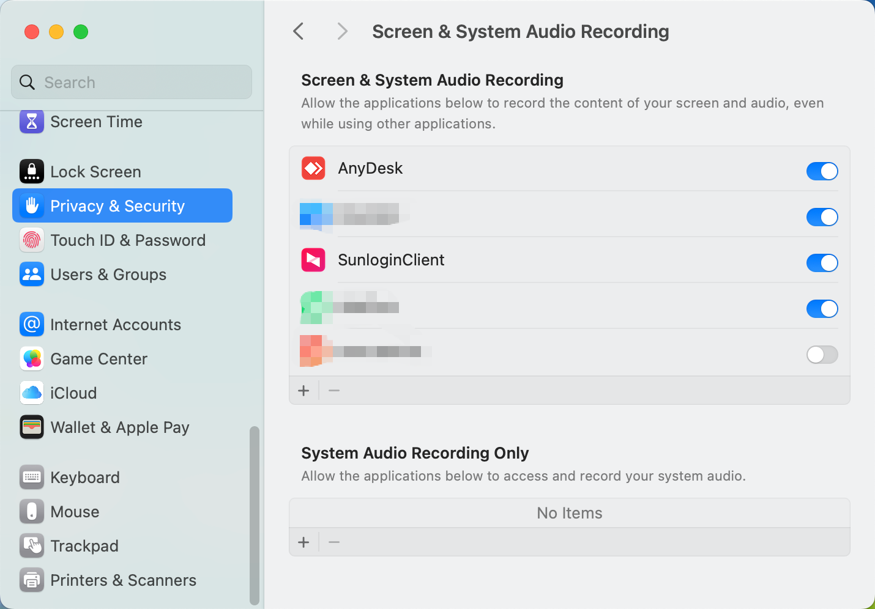The width and height of the screenshot is (875, 609).
Task: Open the Screen Time settings icon
Action: point(32,122)
